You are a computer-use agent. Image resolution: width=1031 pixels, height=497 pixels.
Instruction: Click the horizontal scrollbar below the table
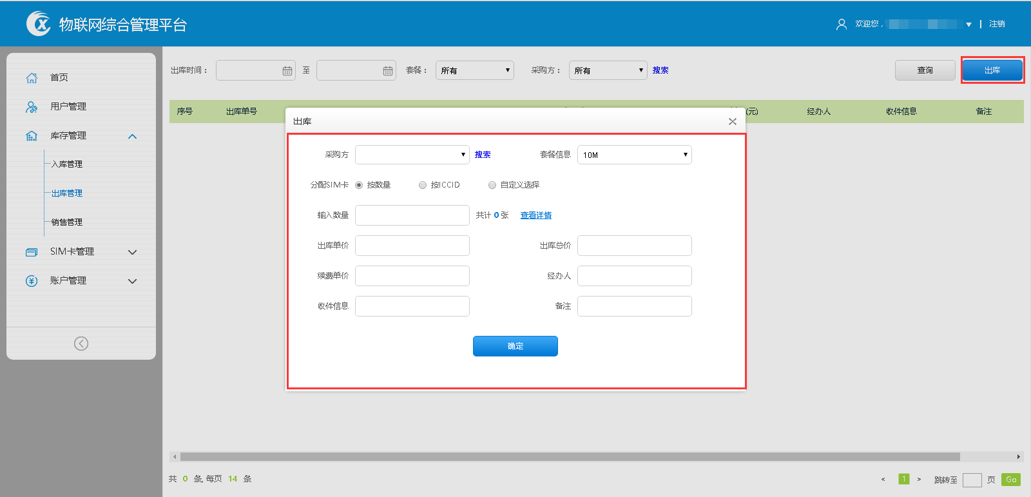(570, 456)
